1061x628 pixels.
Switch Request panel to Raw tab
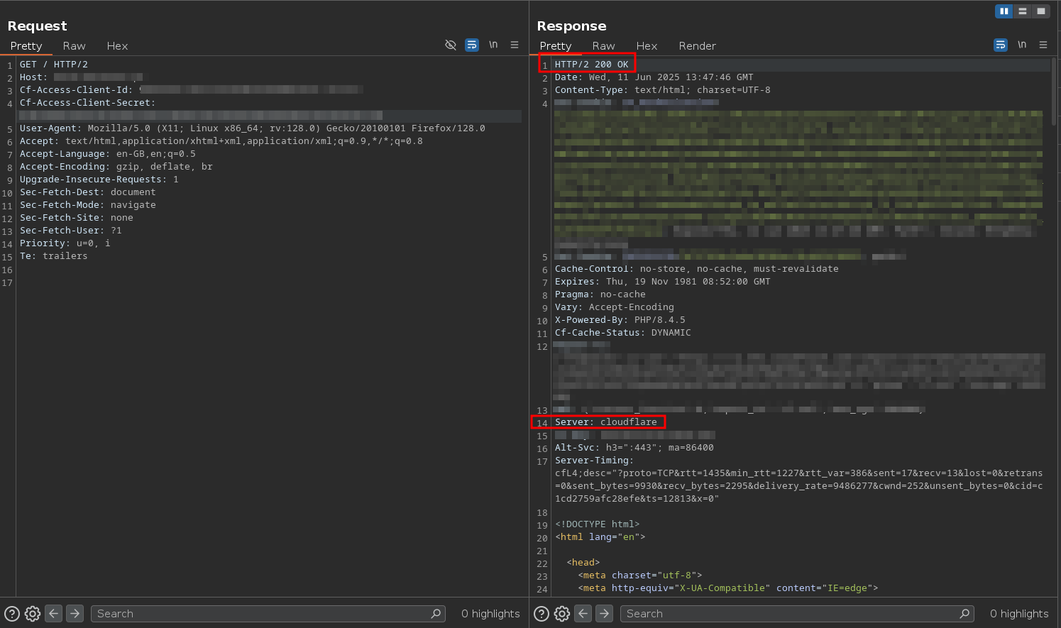pyautogui.click(x=74, y=45)
